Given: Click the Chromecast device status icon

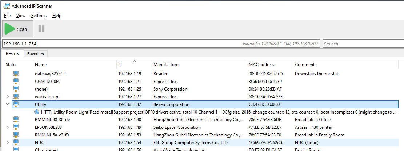Looking at the screenshot, I should 16,149.
